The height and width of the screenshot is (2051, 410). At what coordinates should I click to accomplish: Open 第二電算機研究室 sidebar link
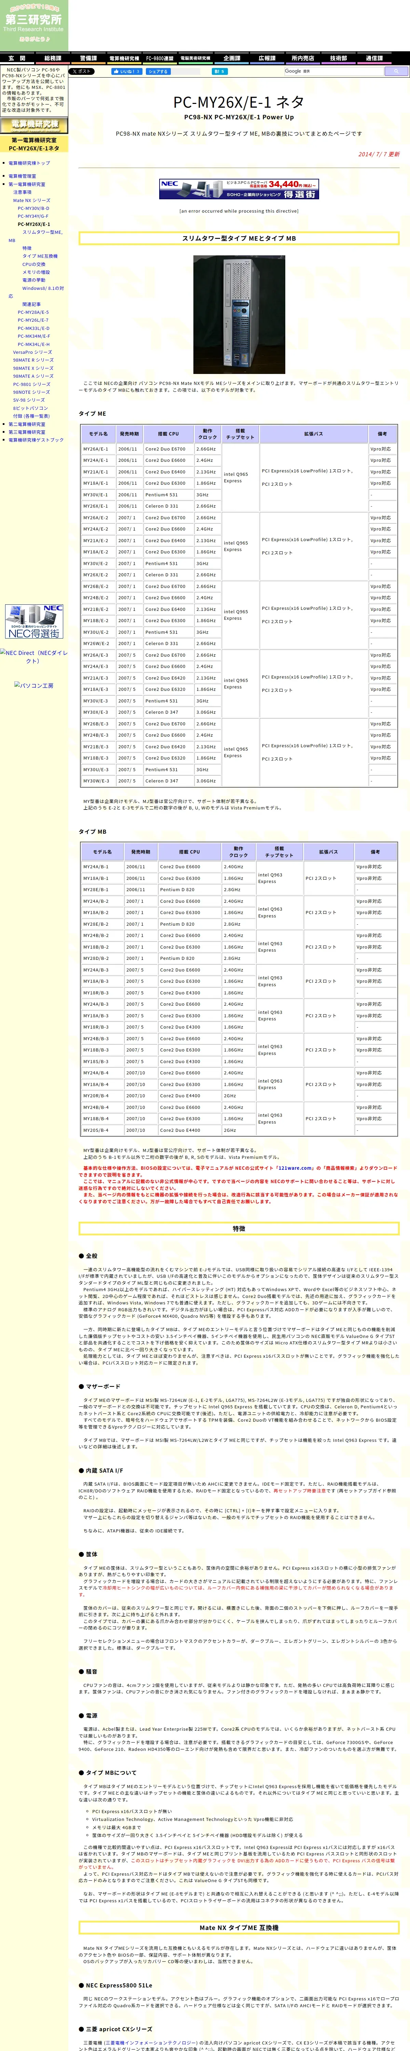[x=27, y=424]
